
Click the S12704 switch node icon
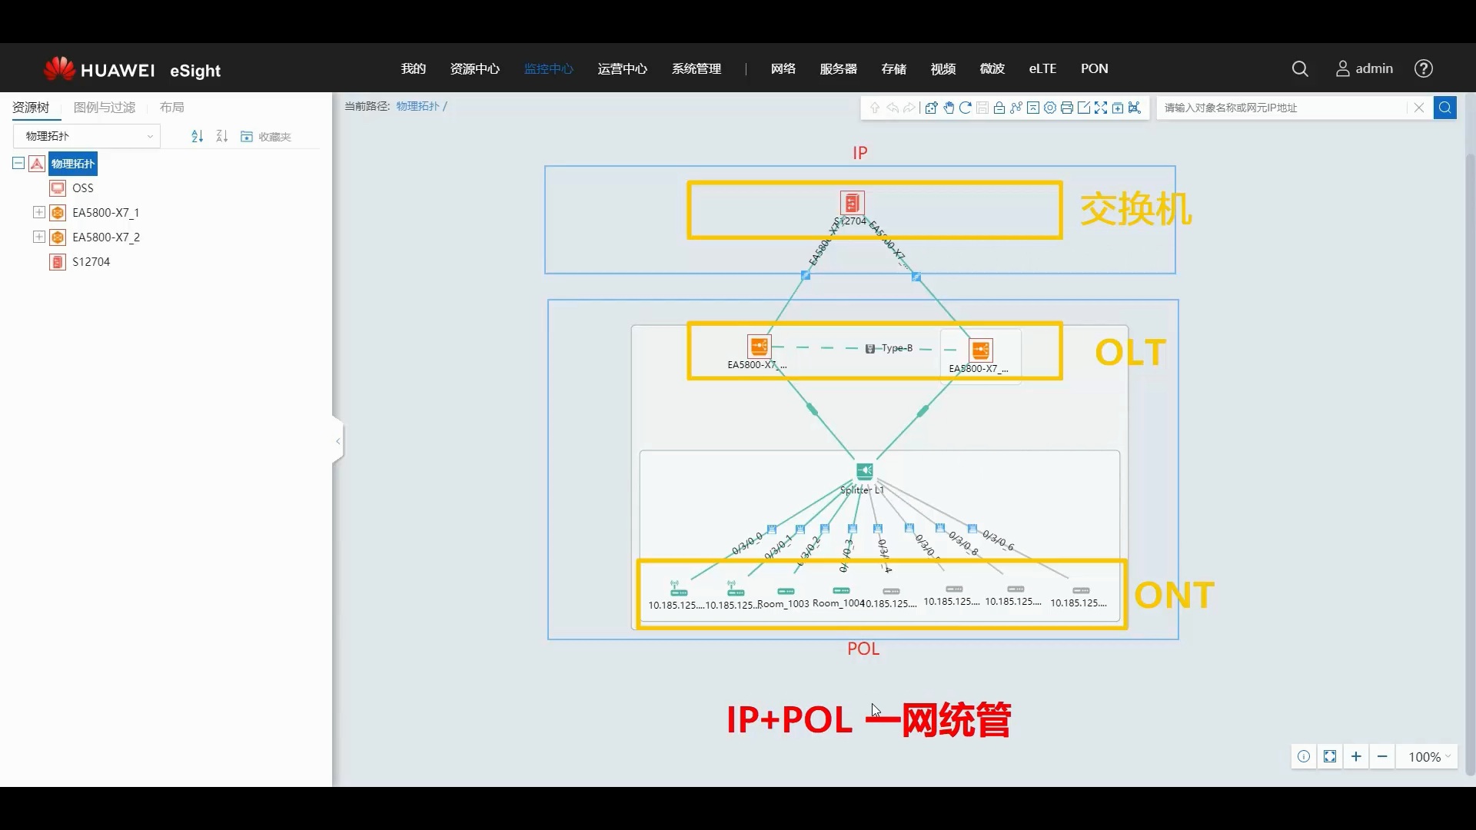pos(852,203)
